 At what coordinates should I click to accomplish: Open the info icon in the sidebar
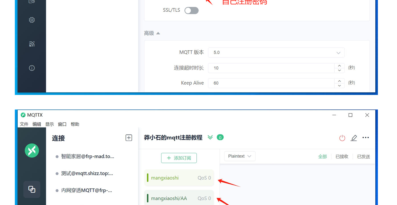pos(32,68)
